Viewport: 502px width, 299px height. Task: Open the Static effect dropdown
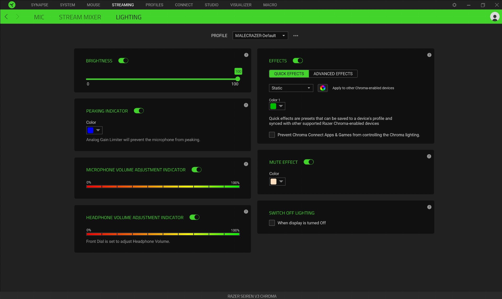pos(291,88)
